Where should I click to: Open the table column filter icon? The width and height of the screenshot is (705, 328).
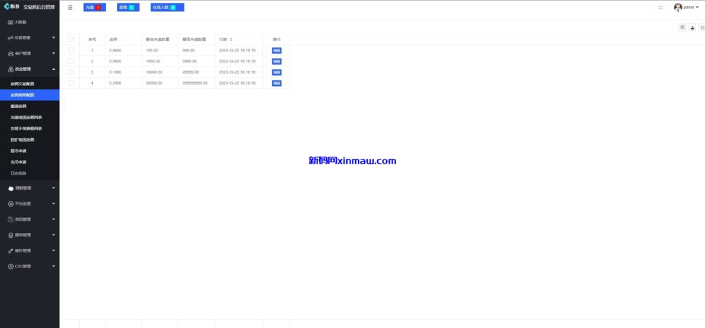pos(682,28)
